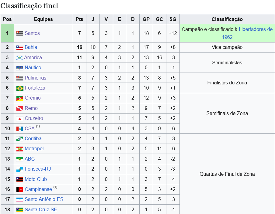Image resolution: width=275 pixels, height=214 pixels.
Task: Click the Campinense row flag icon
Action: pyautogui.click(x=20, y=189)
